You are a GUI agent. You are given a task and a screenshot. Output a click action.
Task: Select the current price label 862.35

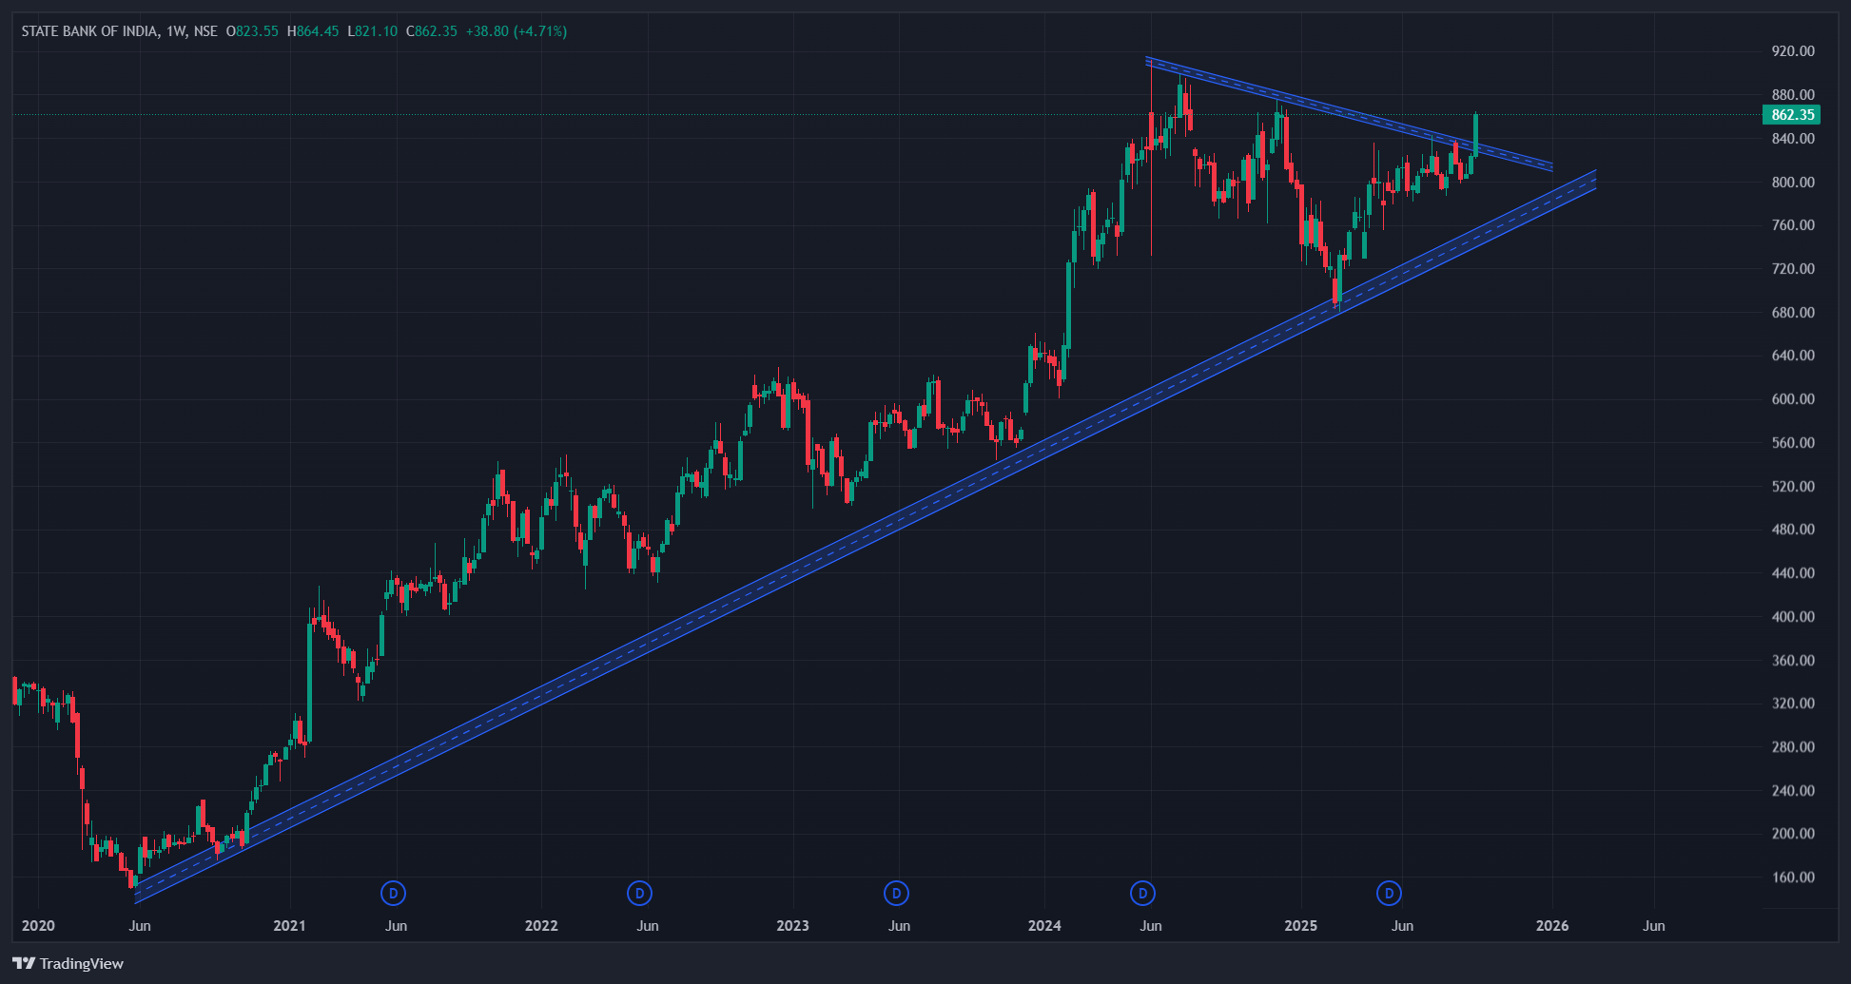(1792, 115)
